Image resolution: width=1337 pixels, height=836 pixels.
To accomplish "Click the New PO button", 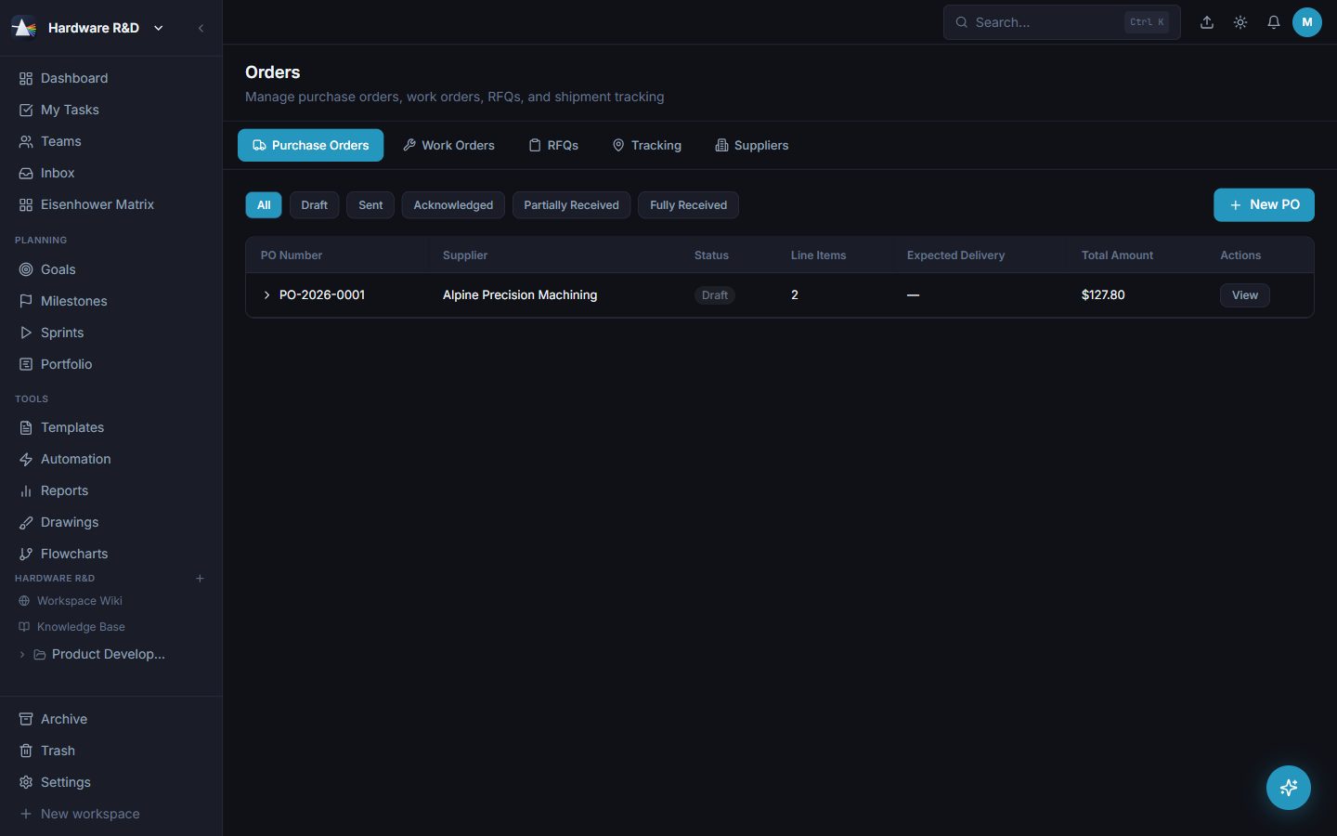I will click(1264, 204).
